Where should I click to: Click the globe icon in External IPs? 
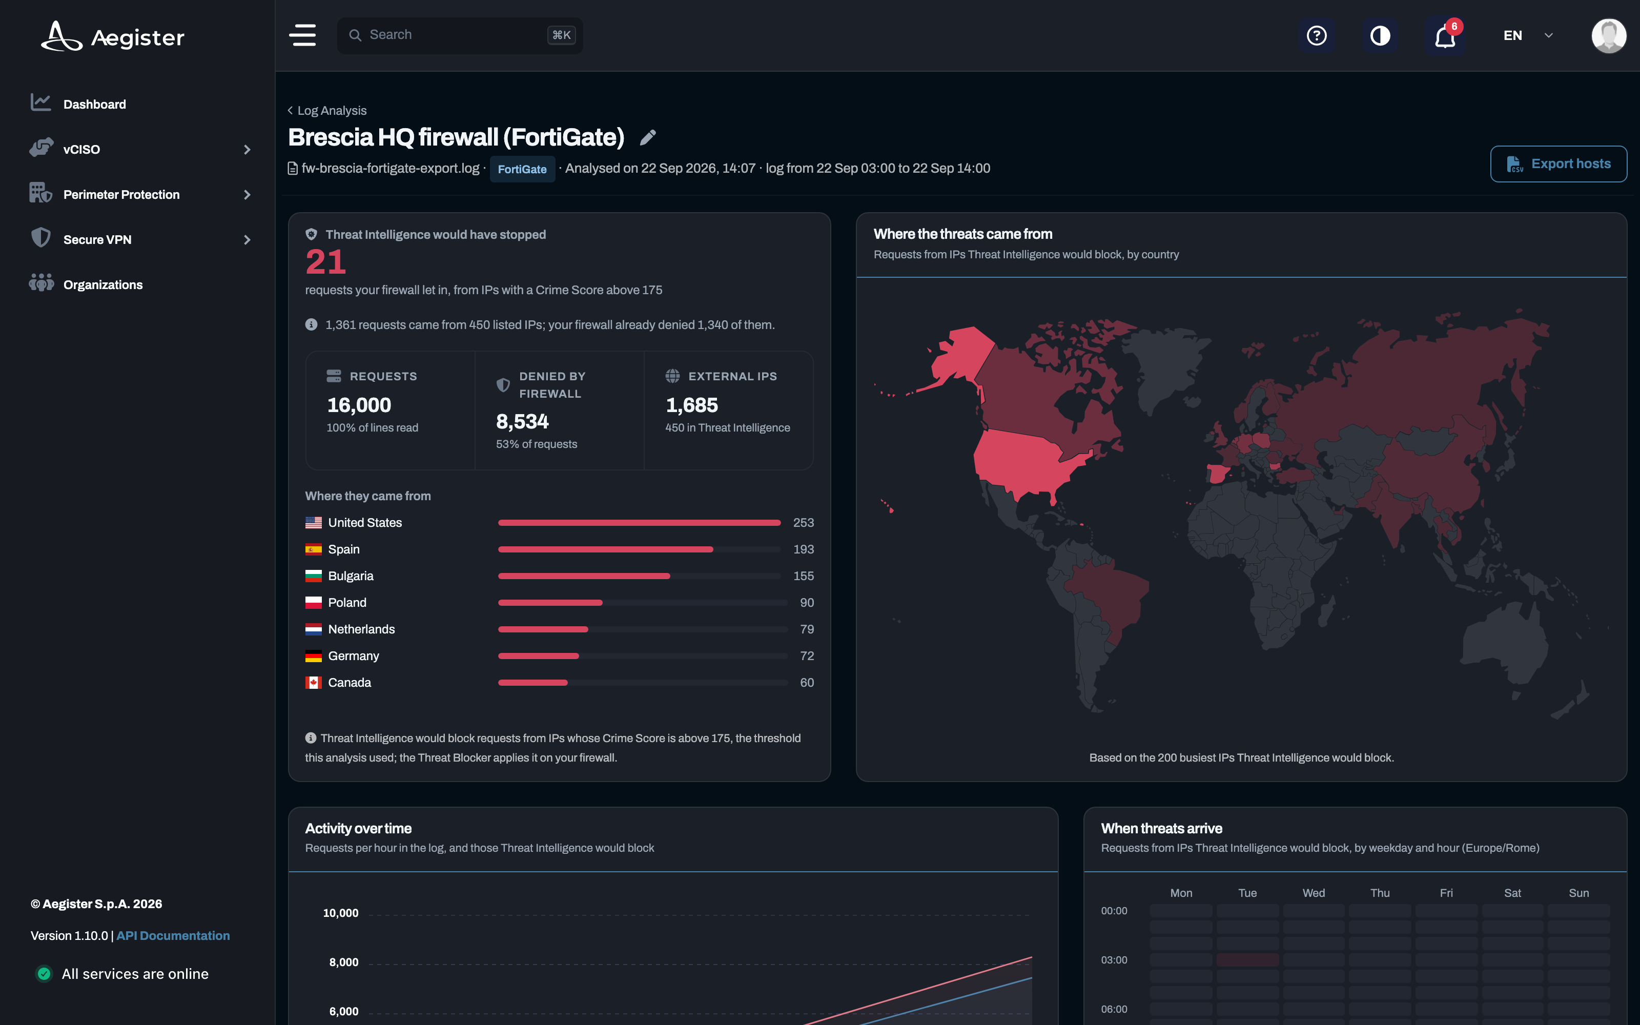(x=672, y=376)
